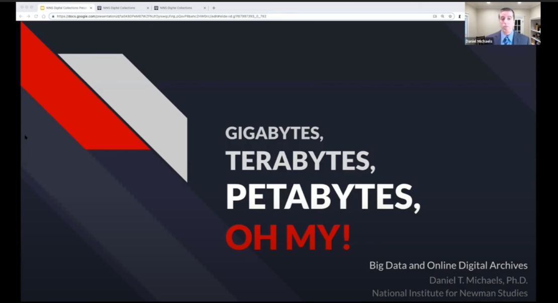558x303 pixels.
Task: Click the browser back navigation arrow
Action: [x=21, y=16]
